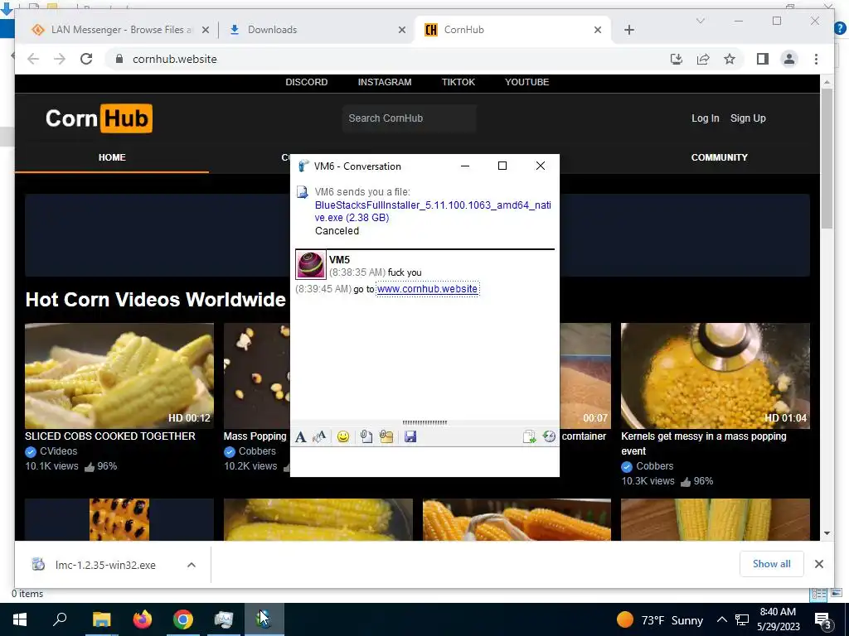Click YOUTUBE link in top bar
Image resolution: width=849 pixels, height=636 pixels.
coord(526,82)
